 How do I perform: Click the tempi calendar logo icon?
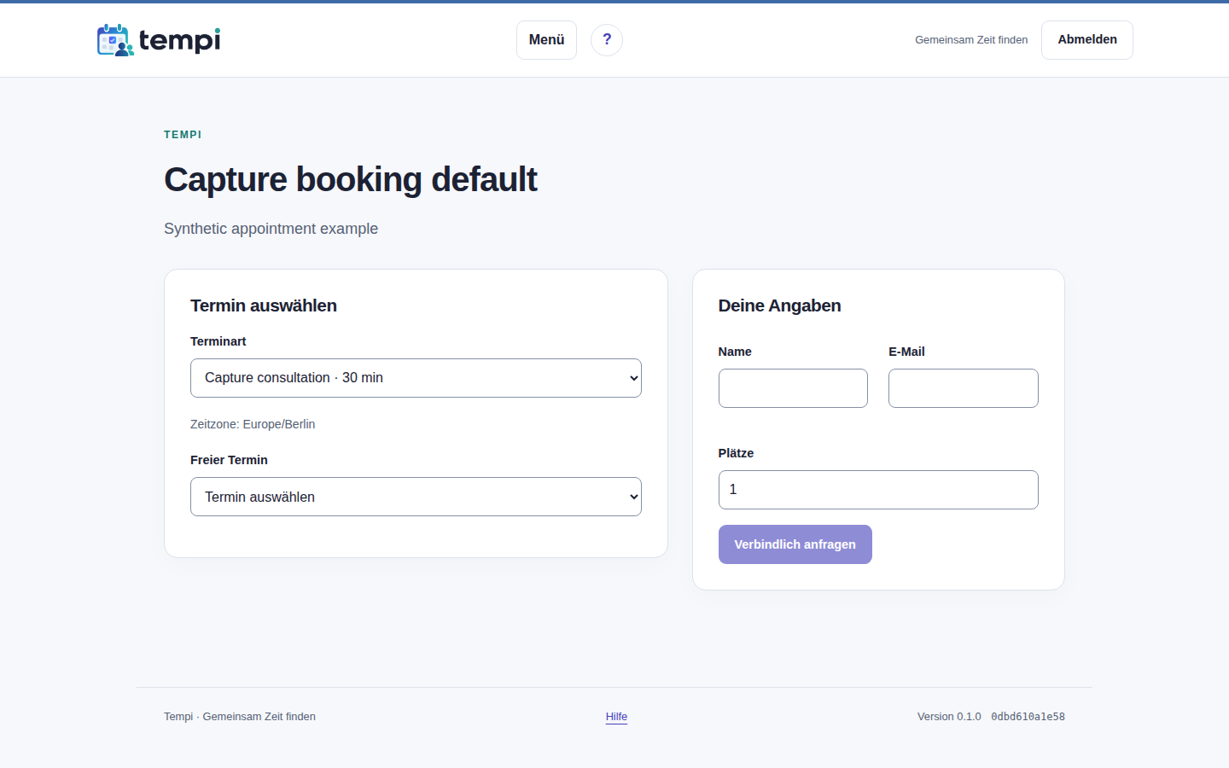(115, 40)
